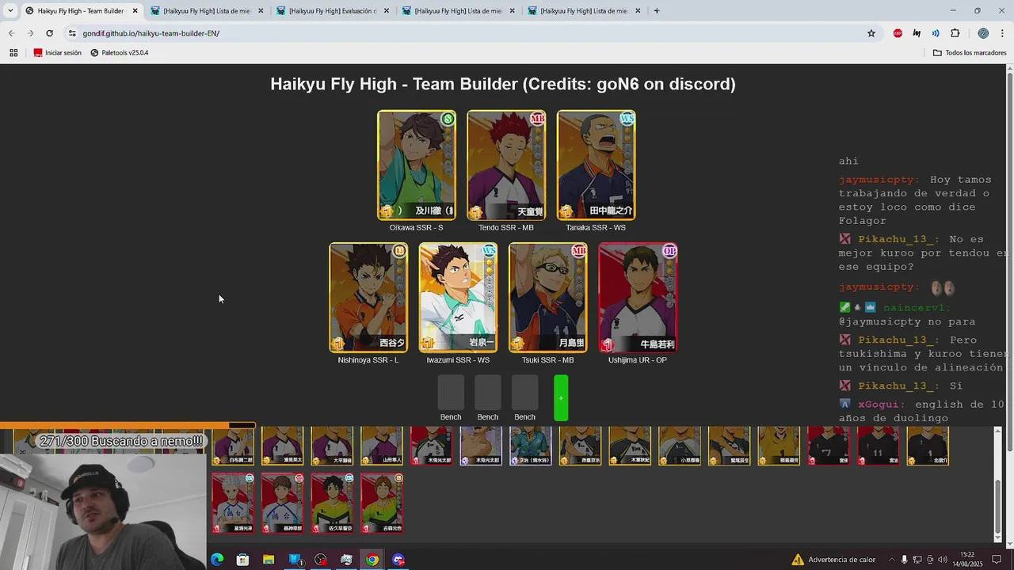Close the 'Haikyu Fly High - Team Builder' tab

(x=135, y=11)
